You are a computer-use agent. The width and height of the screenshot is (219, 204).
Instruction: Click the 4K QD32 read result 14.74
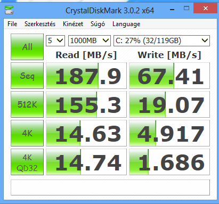pyautogui.click(x=86, y=162)
